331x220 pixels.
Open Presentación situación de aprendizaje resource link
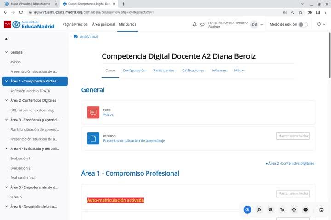click(134, 141)
